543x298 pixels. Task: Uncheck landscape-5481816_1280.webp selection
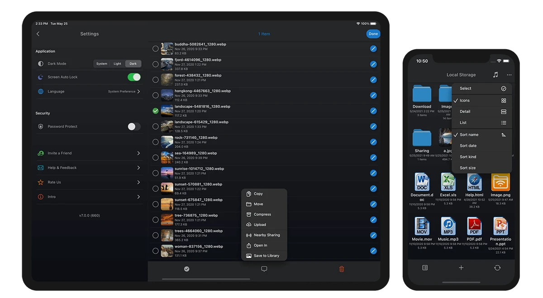tap(156, 111)
